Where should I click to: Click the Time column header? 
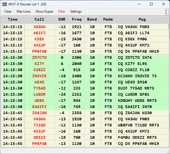tap(13, 20)
